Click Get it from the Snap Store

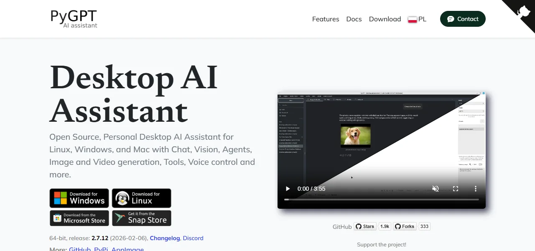(x=141, y=218)
